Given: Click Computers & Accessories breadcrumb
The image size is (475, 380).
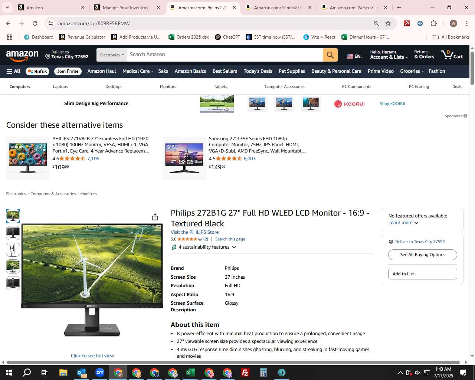Looking at the screenshot, I should pyautogui.click(x=53, y=194).
